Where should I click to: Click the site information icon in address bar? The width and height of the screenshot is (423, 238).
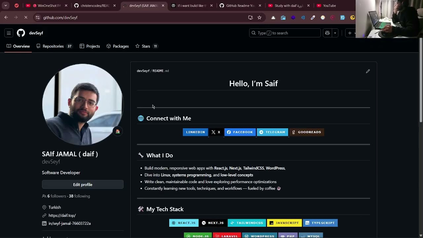[x=38, y=18]
